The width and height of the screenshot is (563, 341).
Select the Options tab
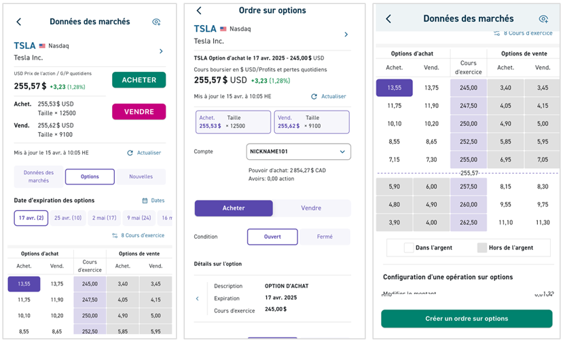(x=90, y=176)
